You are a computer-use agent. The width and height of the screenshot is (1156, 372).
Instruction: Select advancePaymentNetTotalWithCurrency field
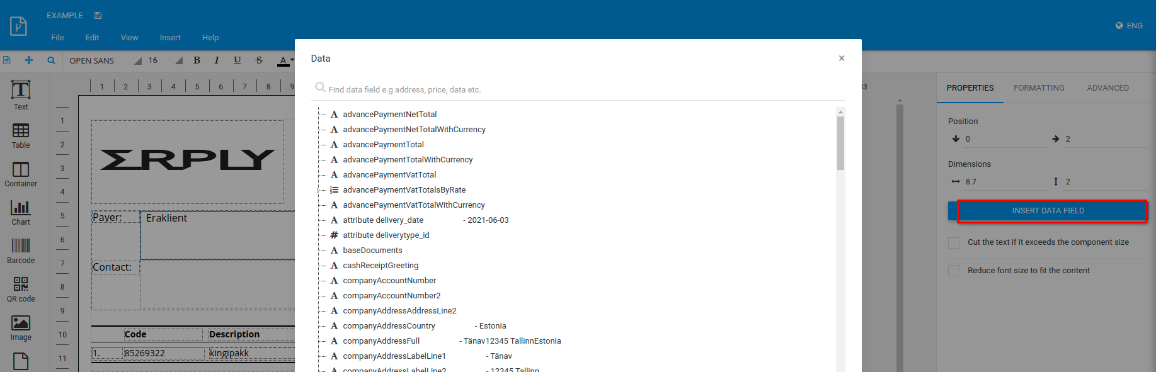click(414, 130)
